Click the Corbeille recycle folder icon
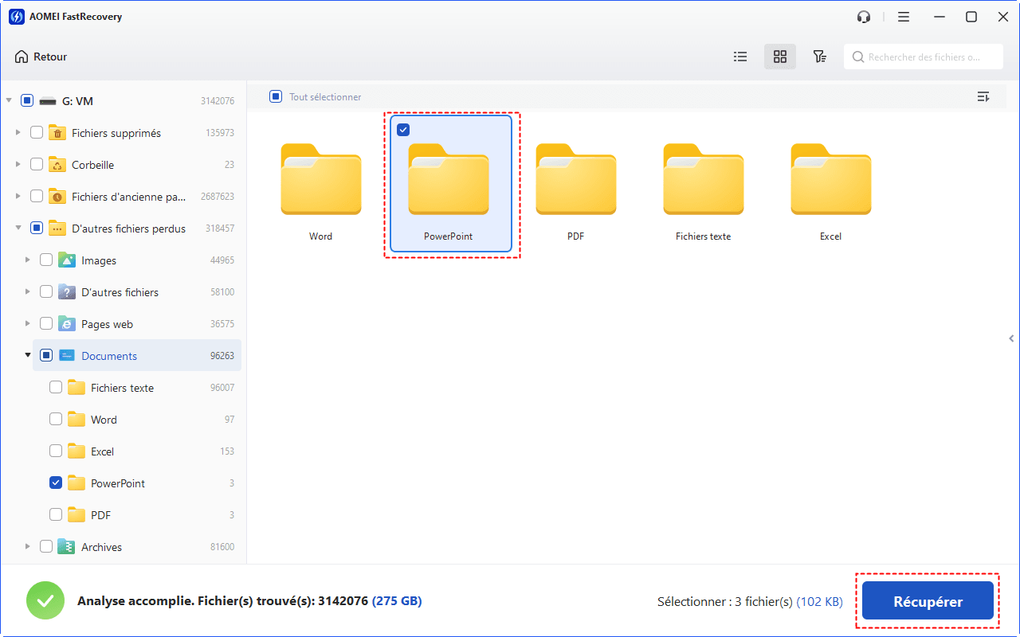 click(57, 165)
